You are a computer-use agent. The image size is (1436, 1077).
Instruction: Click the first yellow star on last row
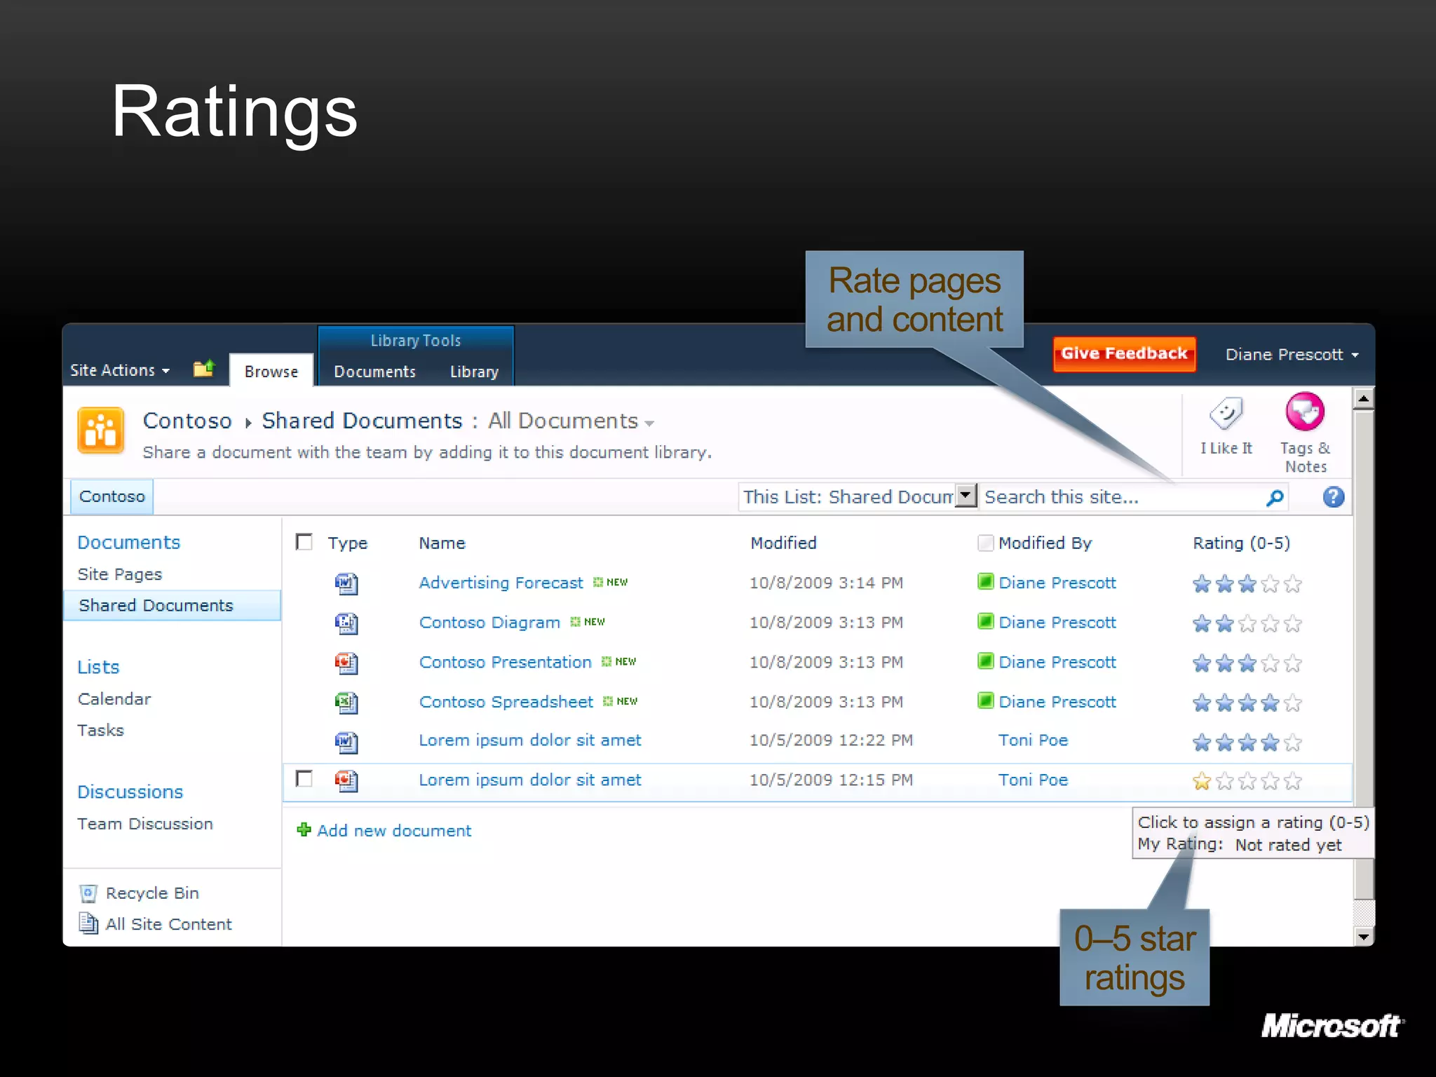[1202, 781]
